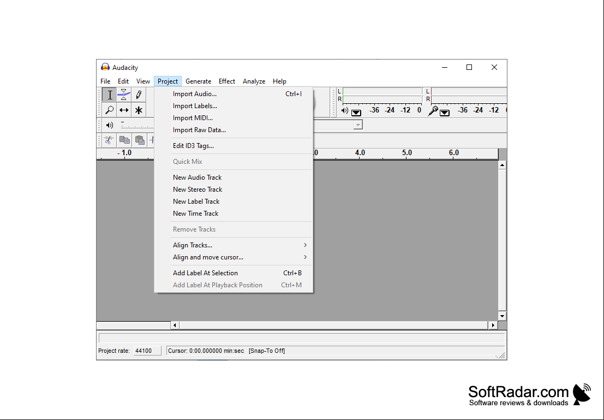Click the playback meter speaker icon
Screen dimensions: 604x420
coord(345,111)
